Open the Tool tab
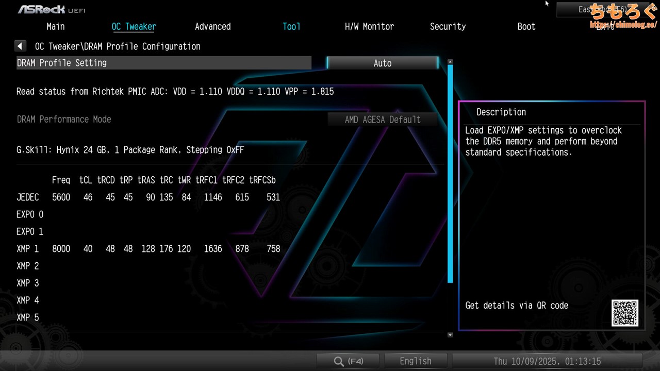Viewport: 660px width, 371px height. 291,27
